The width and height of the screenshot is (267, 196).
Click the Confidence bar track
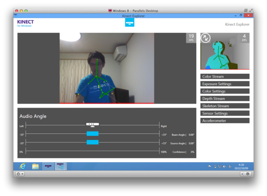tap(93, 151)
